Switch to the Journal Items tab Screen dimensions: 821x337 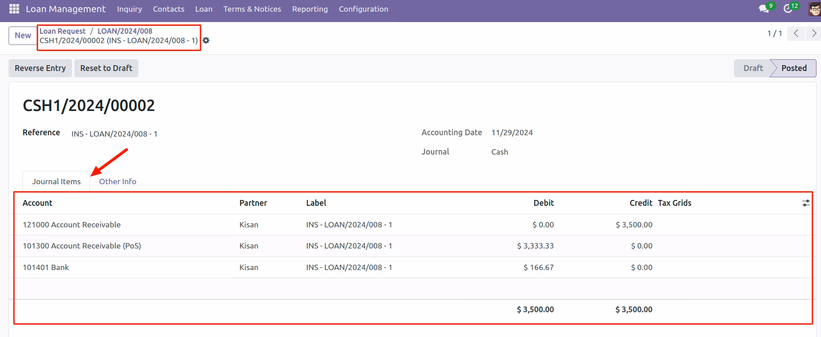tap(56, 182)
